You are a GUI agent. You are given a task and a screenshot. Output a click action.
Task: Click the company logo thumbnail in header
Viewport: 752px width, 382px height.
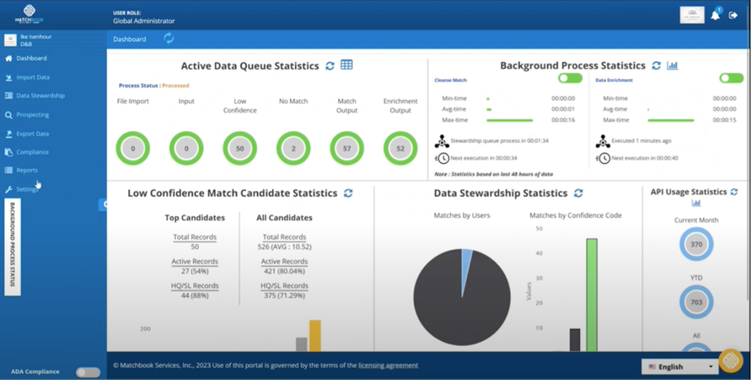pyautogui.click(x=692, y=15)
